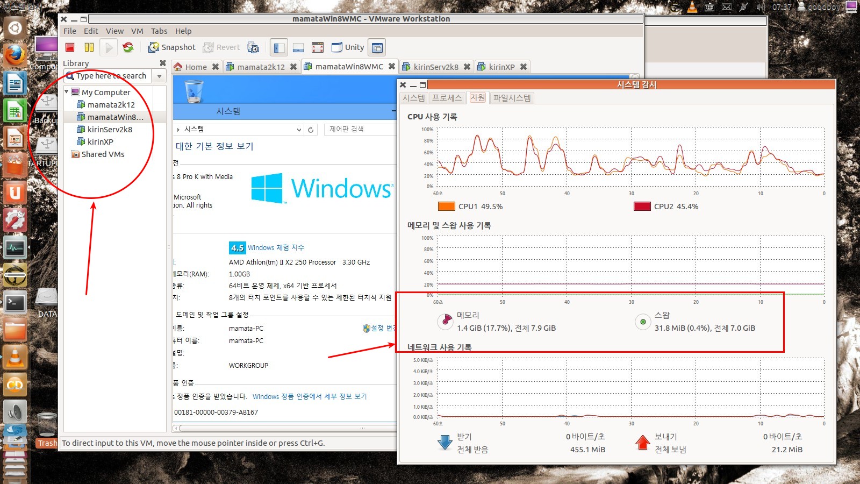
Task: Reset the VM with red-green arrows icon
Action: pyautogui.click(x=128, y=47)
